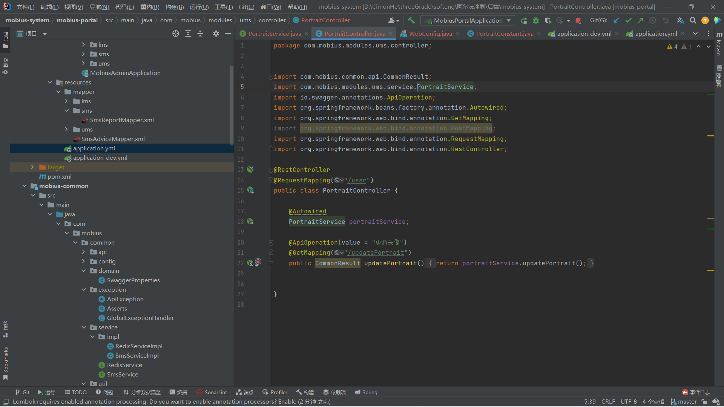
Task: Select GlobalExceptionHandler class in tree
Action: click(140, 318)
